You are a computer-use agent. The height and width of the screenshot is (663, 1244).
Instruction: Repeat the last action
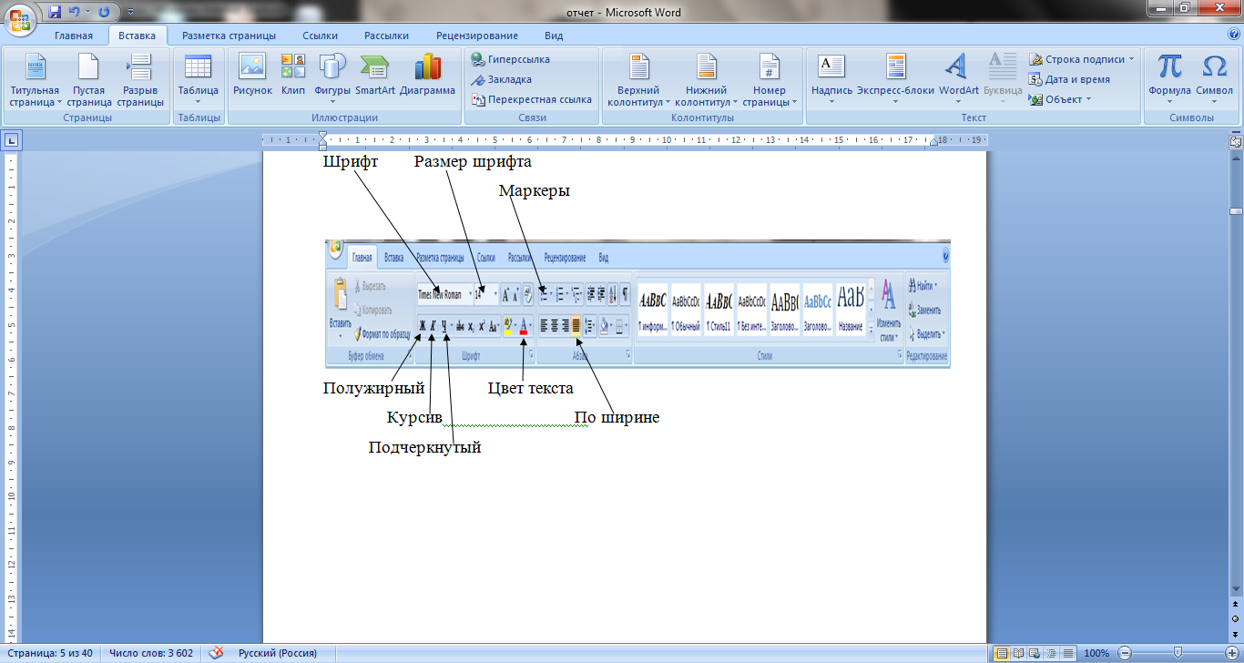(x=104, y=13)
